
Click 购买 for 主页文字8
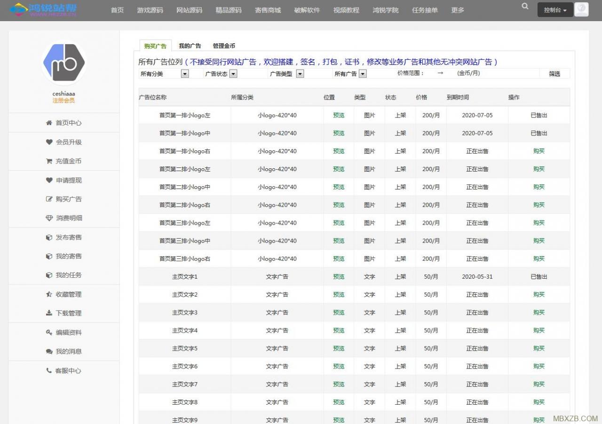(539, 402)
